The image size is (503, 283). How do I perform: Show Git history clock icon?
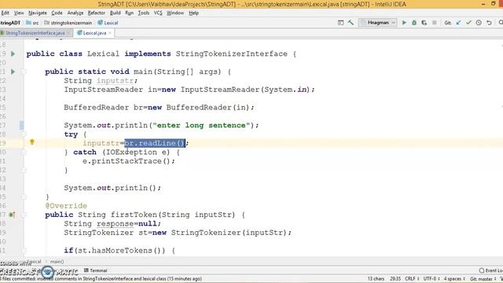479,23
